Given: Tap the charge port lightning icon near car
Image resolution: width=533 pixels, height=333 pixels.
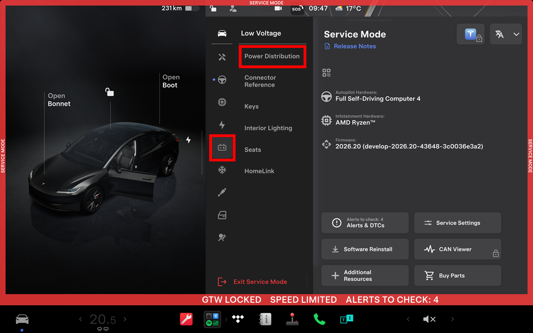Looking at the screenshot, I should 188,140.
